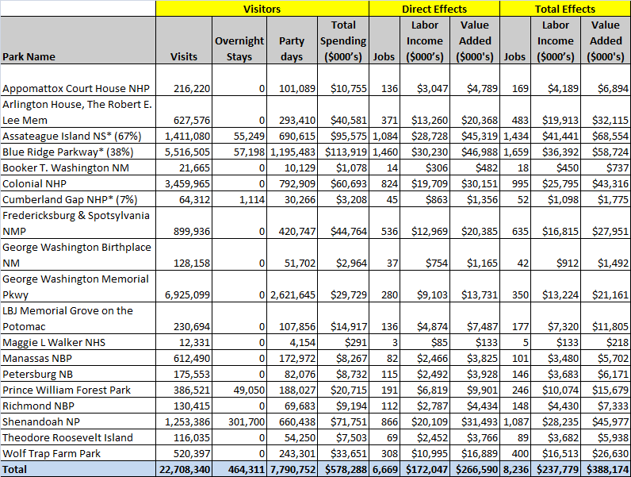Click the Shenandoah NP park name cell
The height and width of the screenshot is (477, 631).
(78, 421)
